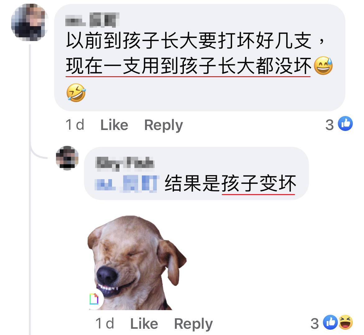
Task: Open the blue thumbs-up reaction on the top comment
Action: coord(345,123)
